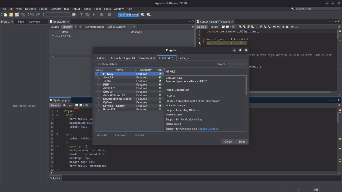
Task: Toggle the Show details checkbox
Action: click(100, 64)
